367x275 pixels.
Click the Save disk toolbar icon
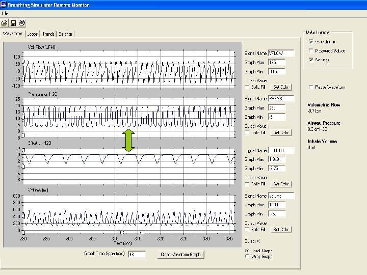13,23
